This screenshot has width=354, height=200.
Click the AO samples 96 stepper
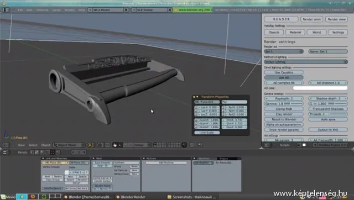click(x=284, y=83)
